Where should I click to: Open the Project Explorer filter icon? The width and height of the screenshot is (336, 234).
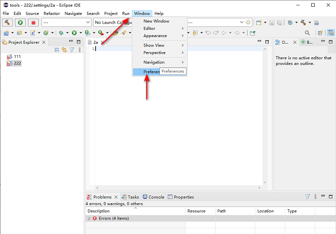72,50
